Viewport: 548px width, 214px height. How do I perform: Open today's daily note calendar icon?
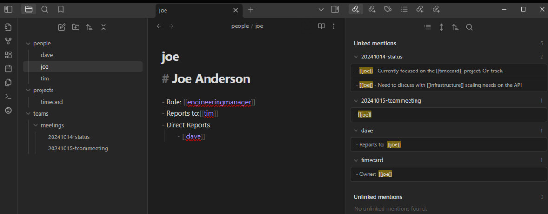tap(8, 69)
